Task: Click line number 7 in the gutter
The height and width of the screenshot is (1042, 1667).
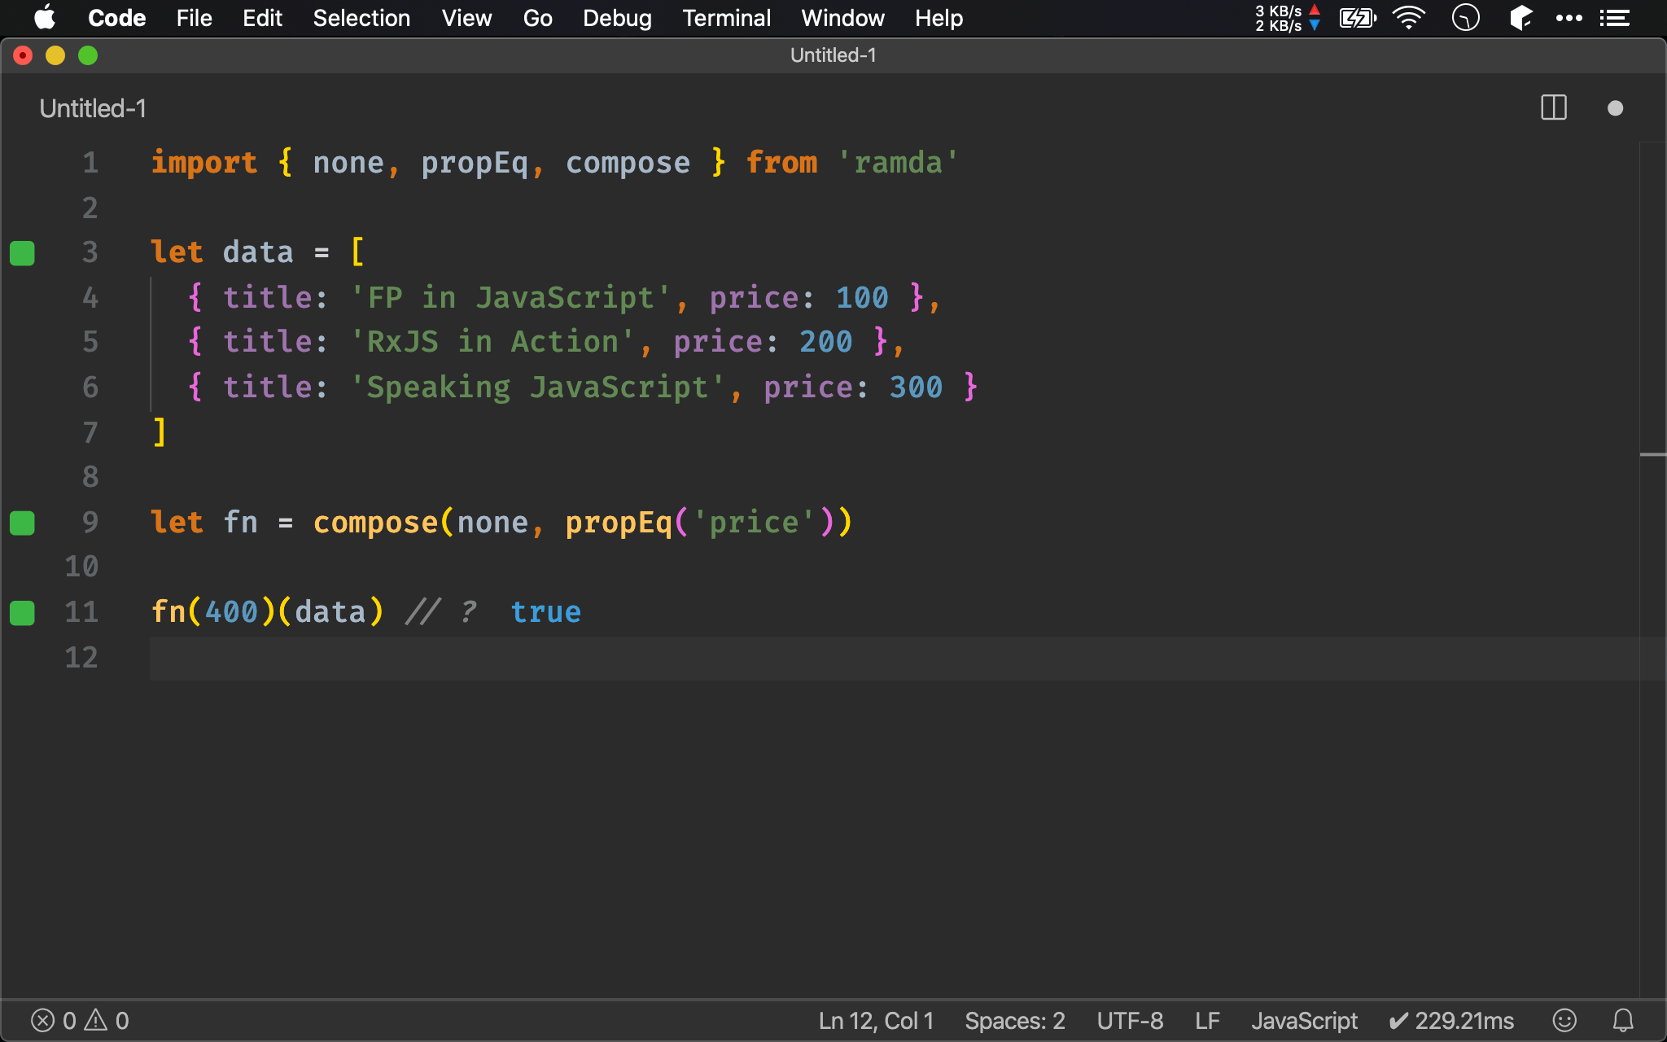Action: click(x=90, y=432)
